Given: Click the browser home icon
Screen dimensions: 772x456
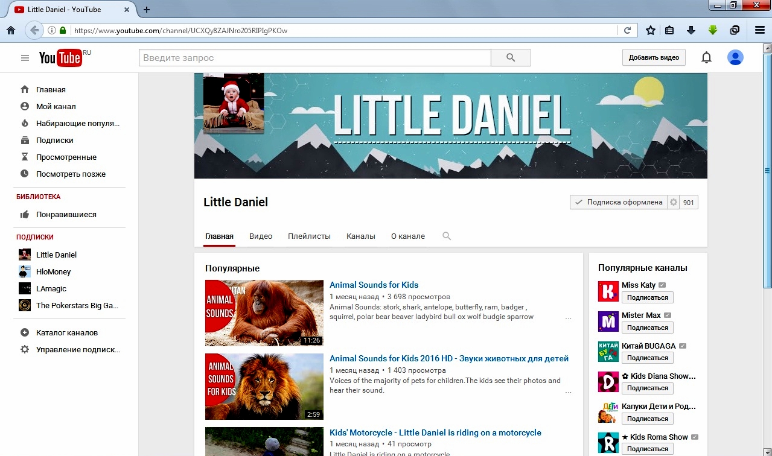Looking at the screenshot, I should click(x=10, y=30).
